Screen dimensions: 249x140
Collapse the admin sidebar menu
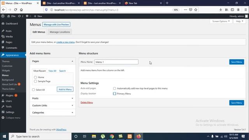(x=11, y=118)
